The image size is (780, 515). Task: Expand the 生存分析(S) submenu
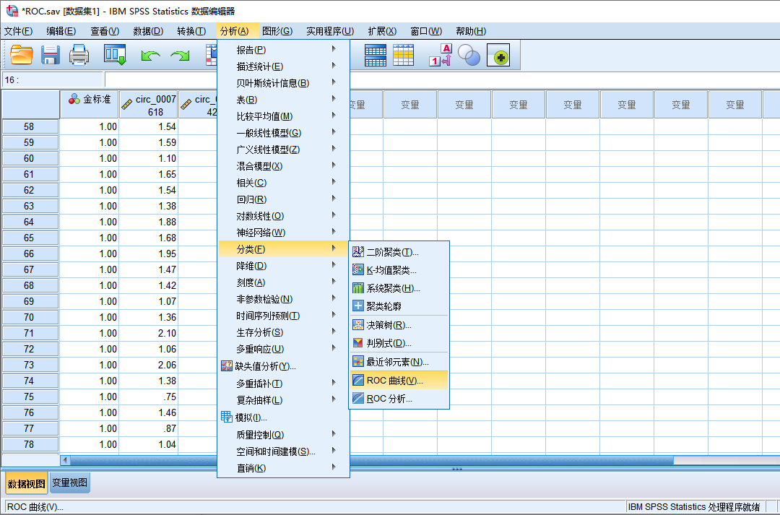click(x=284, y=332)
